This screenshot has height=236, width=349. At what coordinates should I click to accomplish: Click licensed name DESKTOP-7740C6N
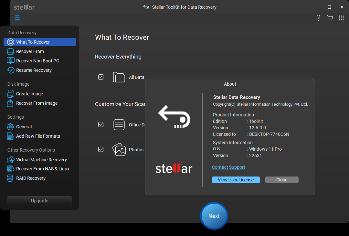coord(269,134)
